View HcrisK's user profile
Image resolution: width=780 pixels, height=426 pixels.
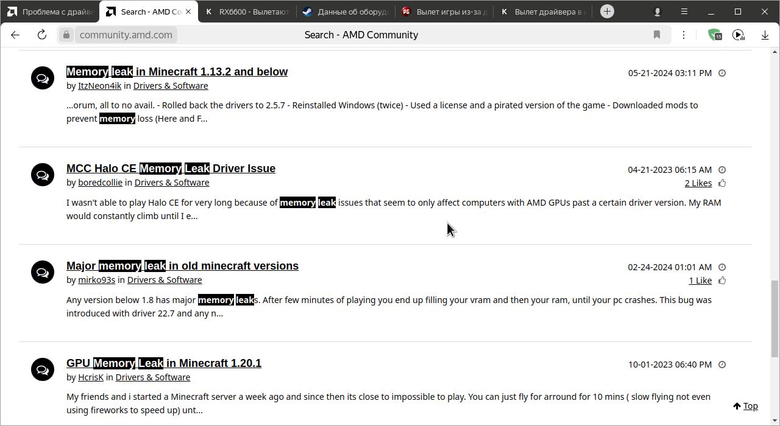(91, 377)
